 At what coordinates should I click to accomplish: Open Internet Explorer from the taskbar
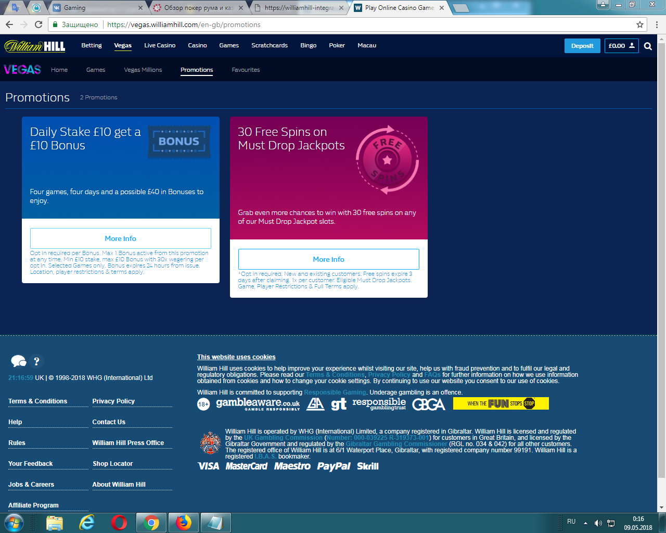pos(87,522)
